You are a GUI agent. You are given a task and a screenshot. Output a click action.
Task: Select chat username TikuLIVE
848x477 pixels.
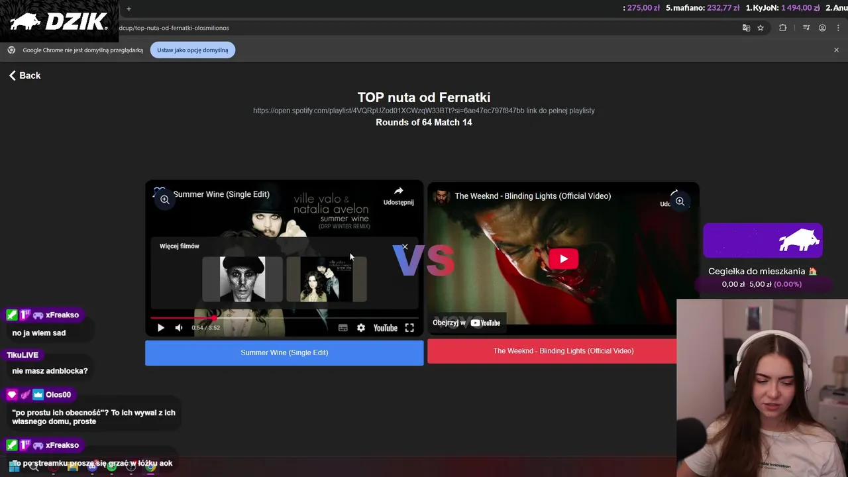click(23, 355)
